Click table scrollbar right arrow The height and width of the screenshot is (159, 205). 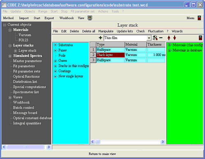click(163, 142)
